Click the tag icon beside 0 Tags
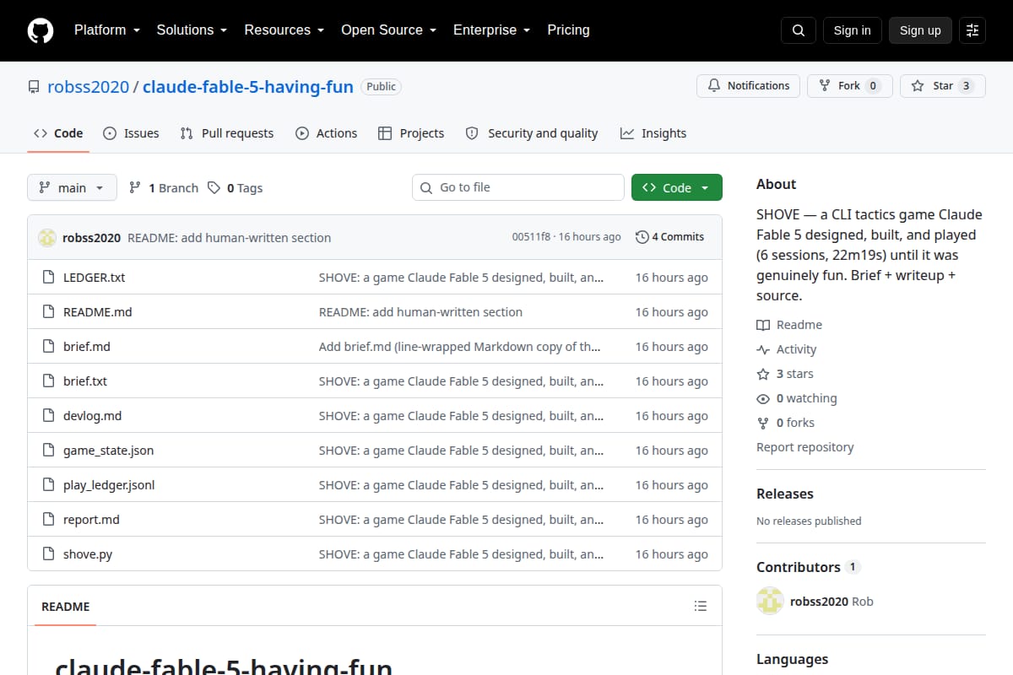Screen dimensions: 1013x675 click(214, 187)
